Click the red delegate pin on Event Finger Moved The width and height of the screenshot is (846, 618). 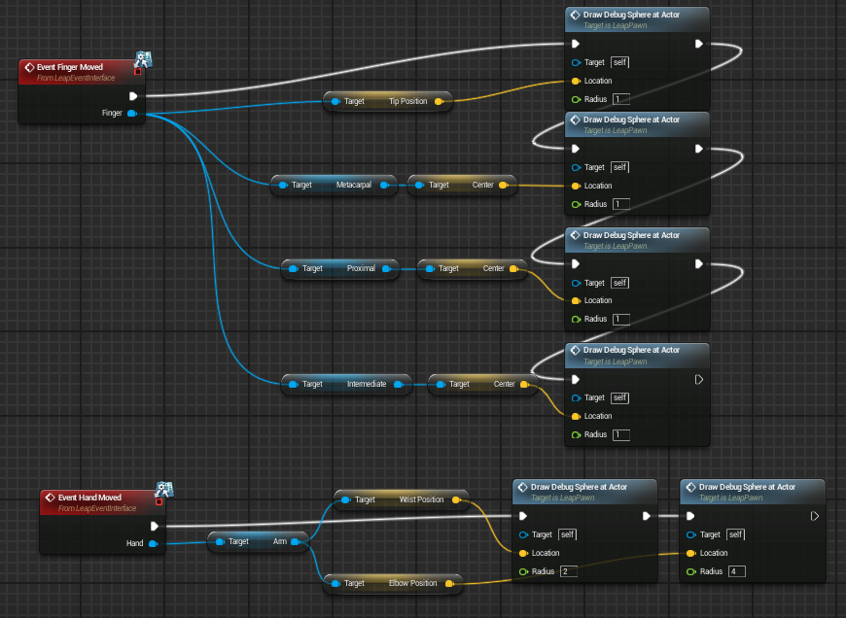pyautogui.click(x=137, y=72)
